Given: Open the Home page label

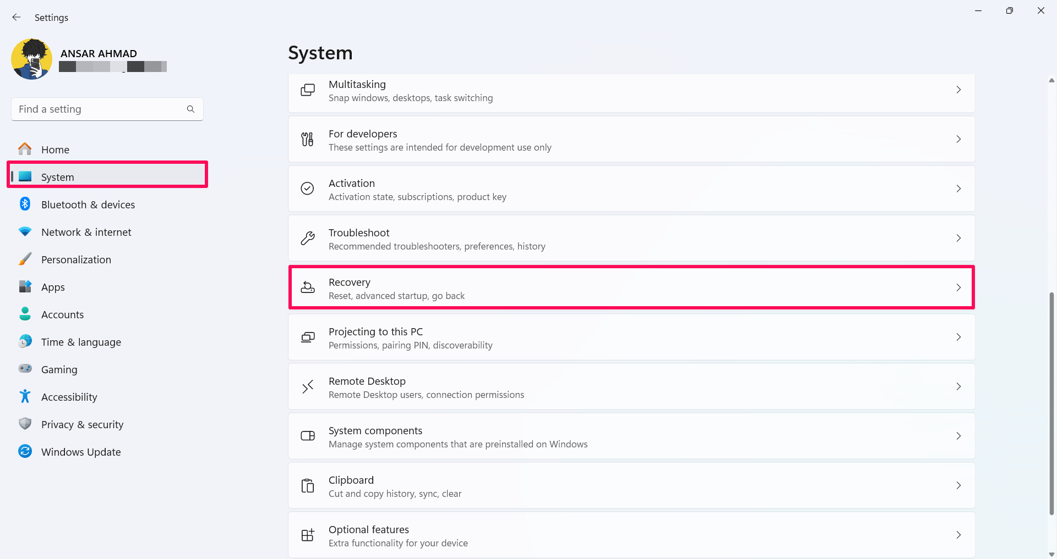Looking at the screenshot, I should 55,150.
